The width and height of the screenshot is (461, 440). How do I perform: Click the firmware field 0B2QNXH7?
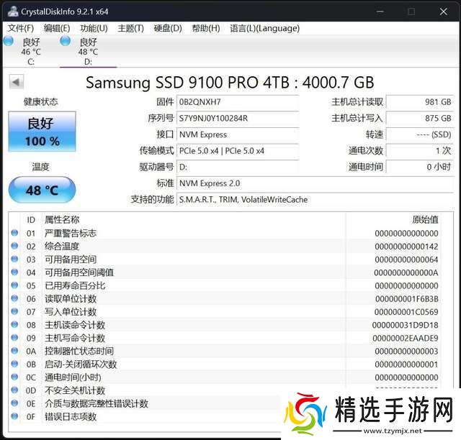[237, 103]
